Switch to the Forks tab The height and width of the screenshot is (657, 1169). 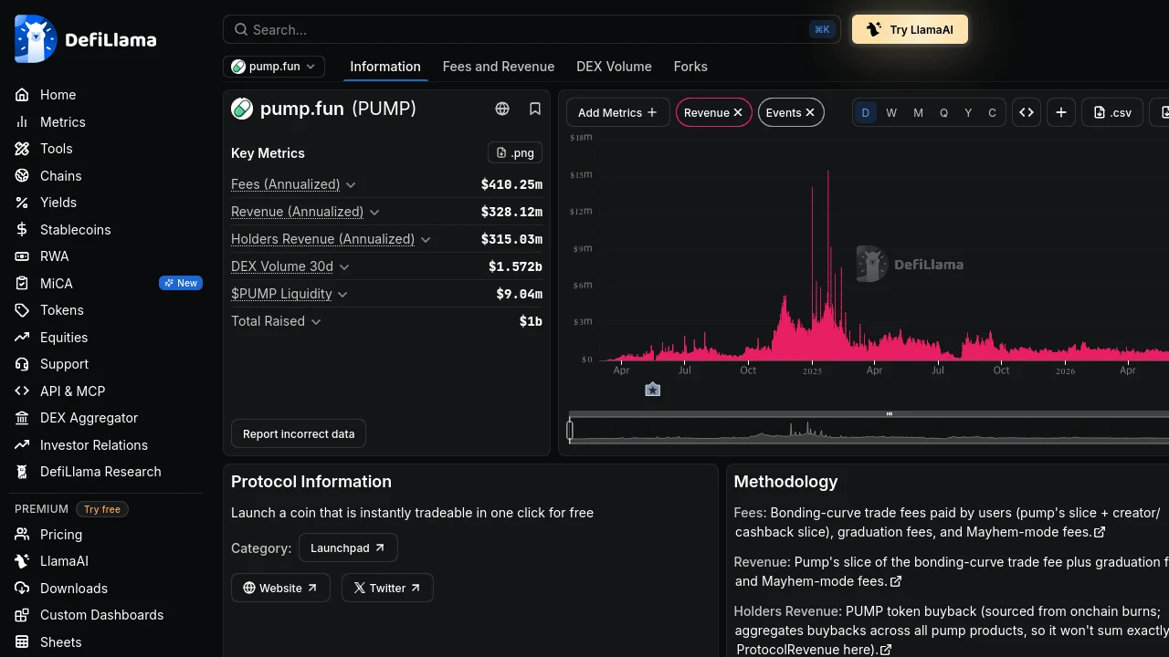pyautogui.click(x=690, y=67)
